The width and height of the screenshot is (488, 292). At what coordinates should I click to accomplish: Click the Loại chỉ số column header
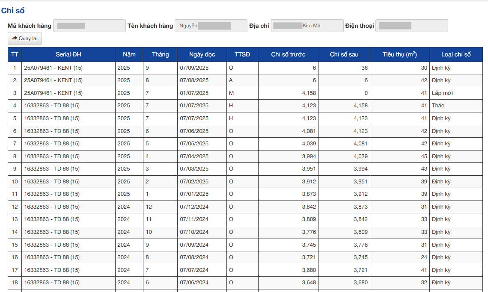pos(455,54)
